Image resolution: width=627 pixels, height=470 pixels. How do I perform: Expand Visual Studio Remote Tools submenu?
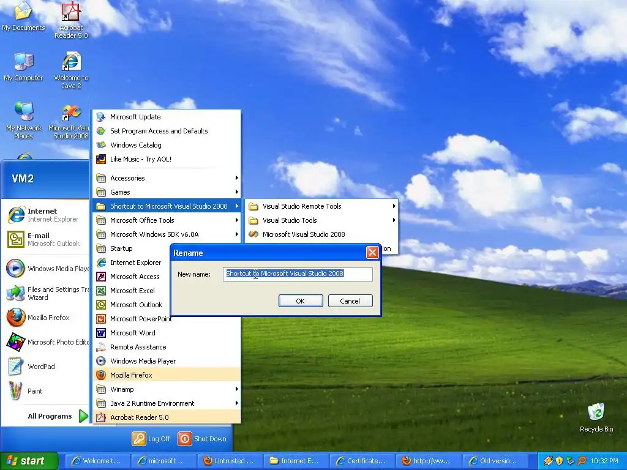click(x=321, y=206)
